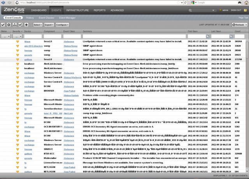
Task: Select the Event Console tab
Action: click(x=13, y=18)
